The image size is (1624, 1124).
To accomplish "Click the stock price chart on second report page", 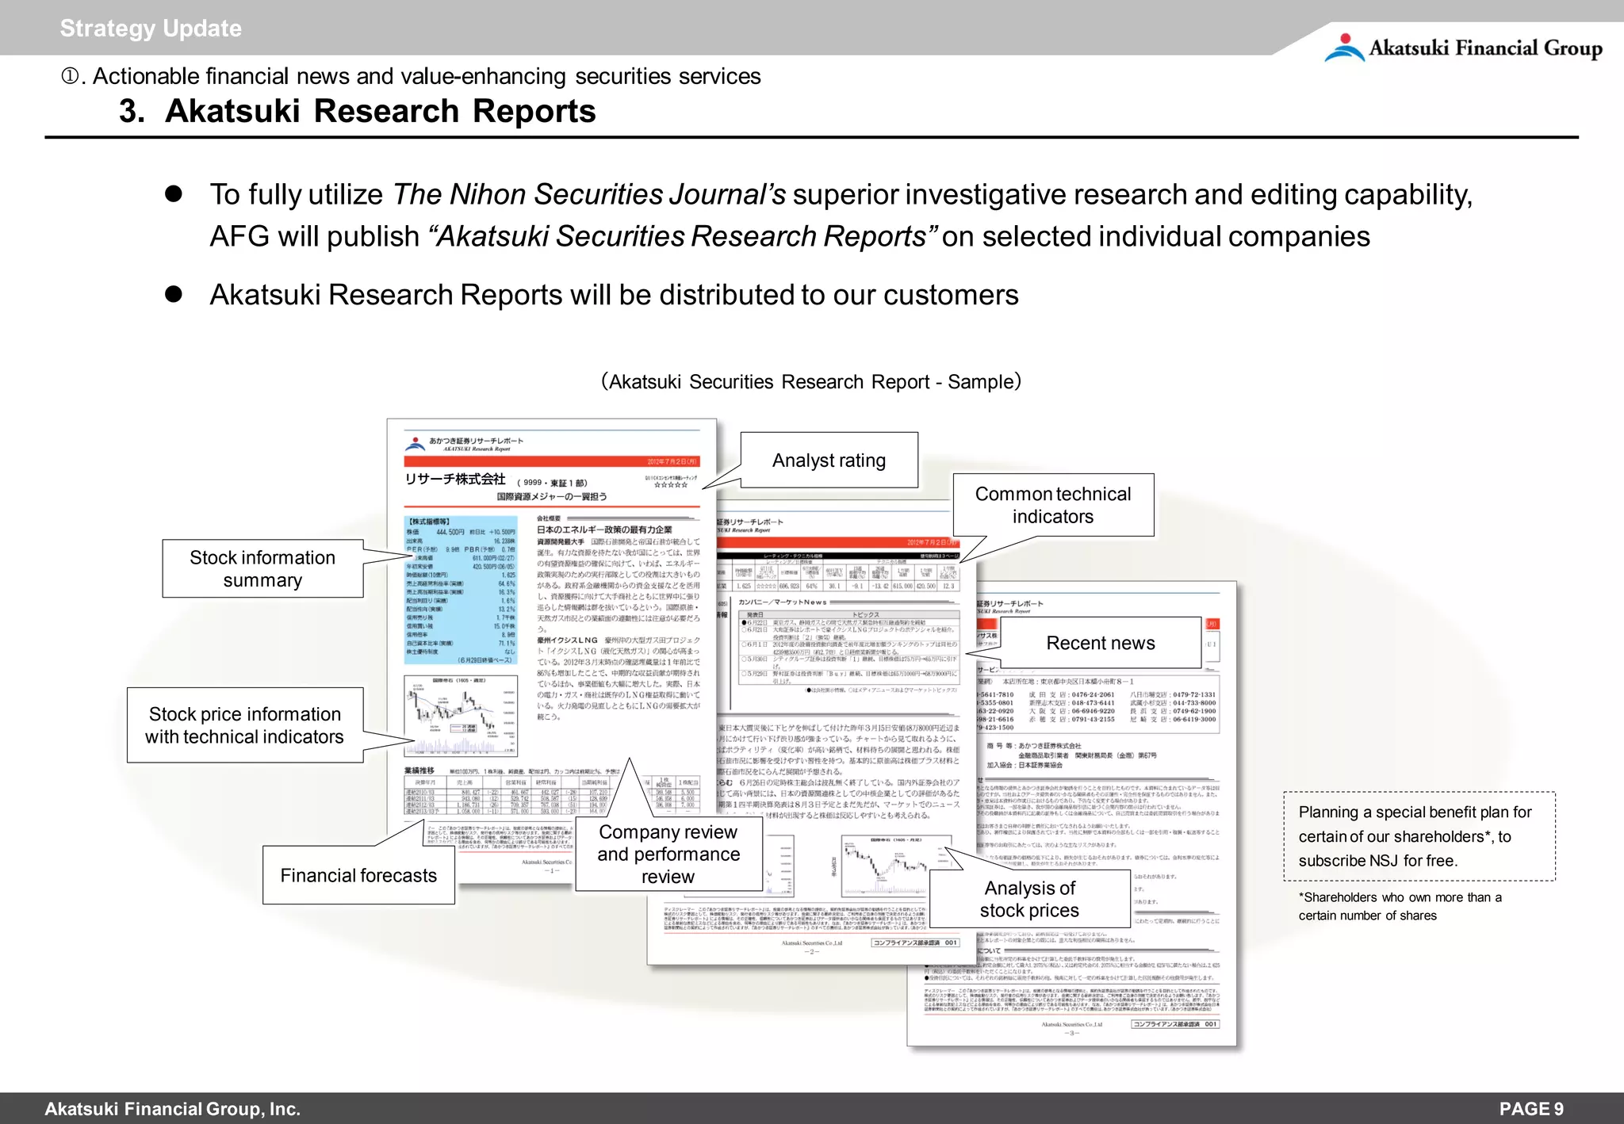I will [896, 866].
